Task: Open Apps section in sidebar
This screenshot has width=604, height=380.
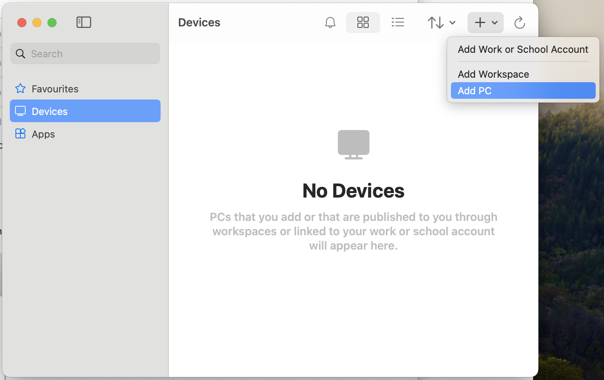Action: point(43,134)
